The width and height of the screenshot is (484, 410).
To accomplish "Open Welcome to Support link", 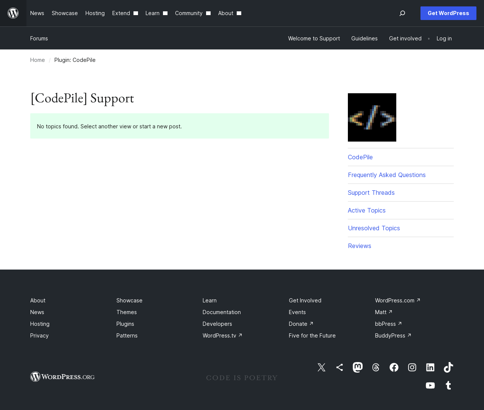I will tap(314, 39).
